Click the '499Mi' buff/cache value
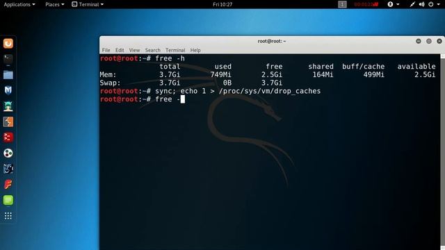The height and width of the screenshot is (250, 445). pos(374,75)
